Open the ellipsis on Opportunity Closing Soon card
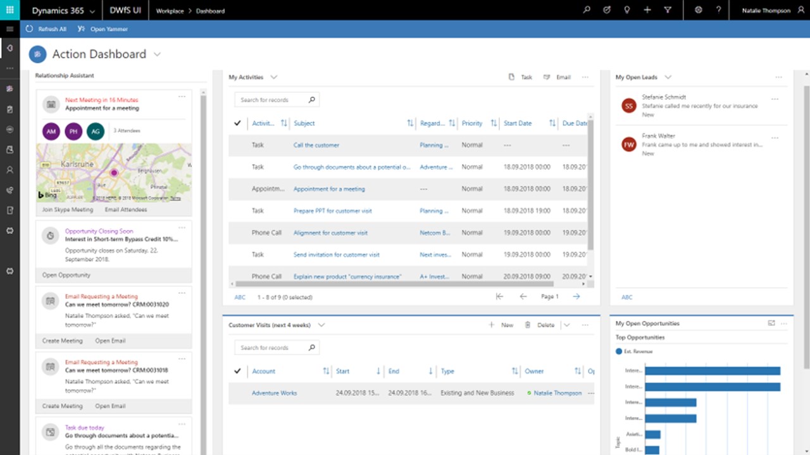Screen dimensions: 810x455 tap(182, 227)
